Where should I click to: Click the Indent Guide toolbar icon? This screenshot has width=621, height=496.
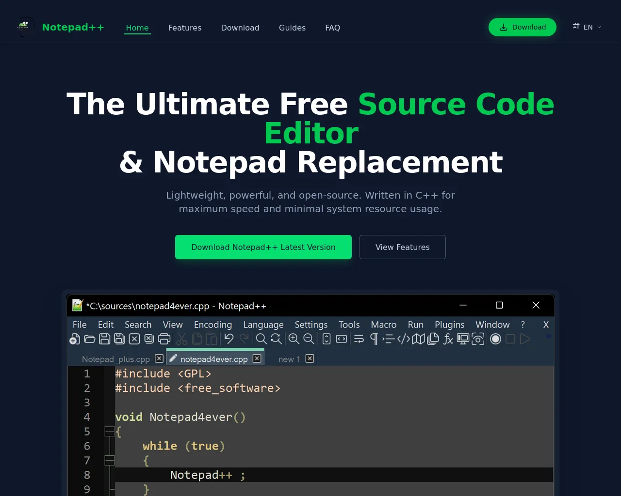389,339
